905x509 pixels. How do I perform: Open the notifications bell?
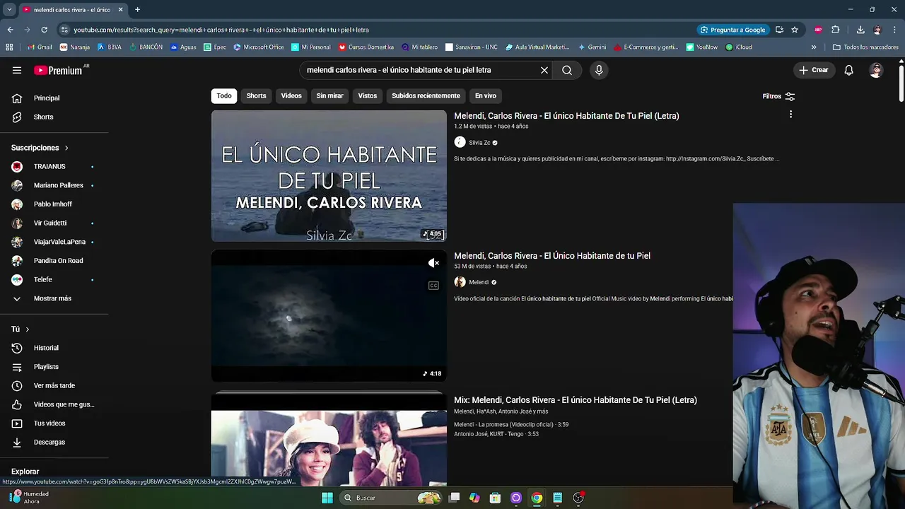(x=849, y=70)
